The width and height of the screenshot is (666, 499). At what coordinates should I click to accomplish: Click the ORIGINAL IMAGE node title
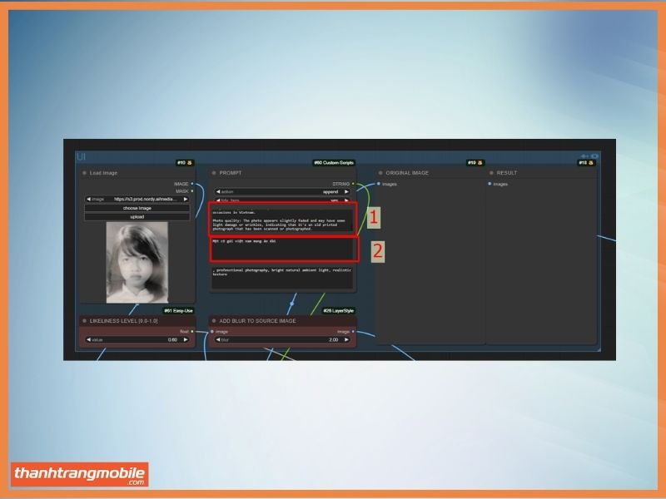pyautogui.click(x=407, y=173)
